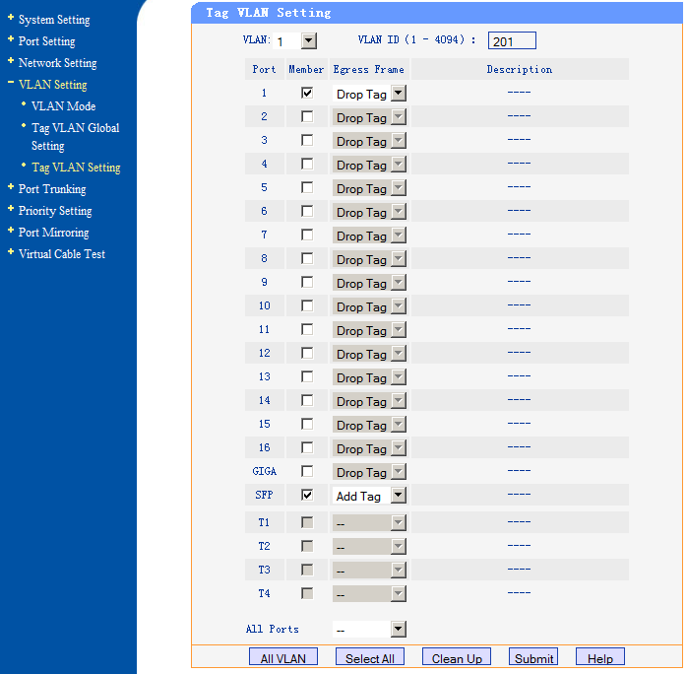
Task: Open Egress Frame dropdown for port 1
Action: click(369, 94)
